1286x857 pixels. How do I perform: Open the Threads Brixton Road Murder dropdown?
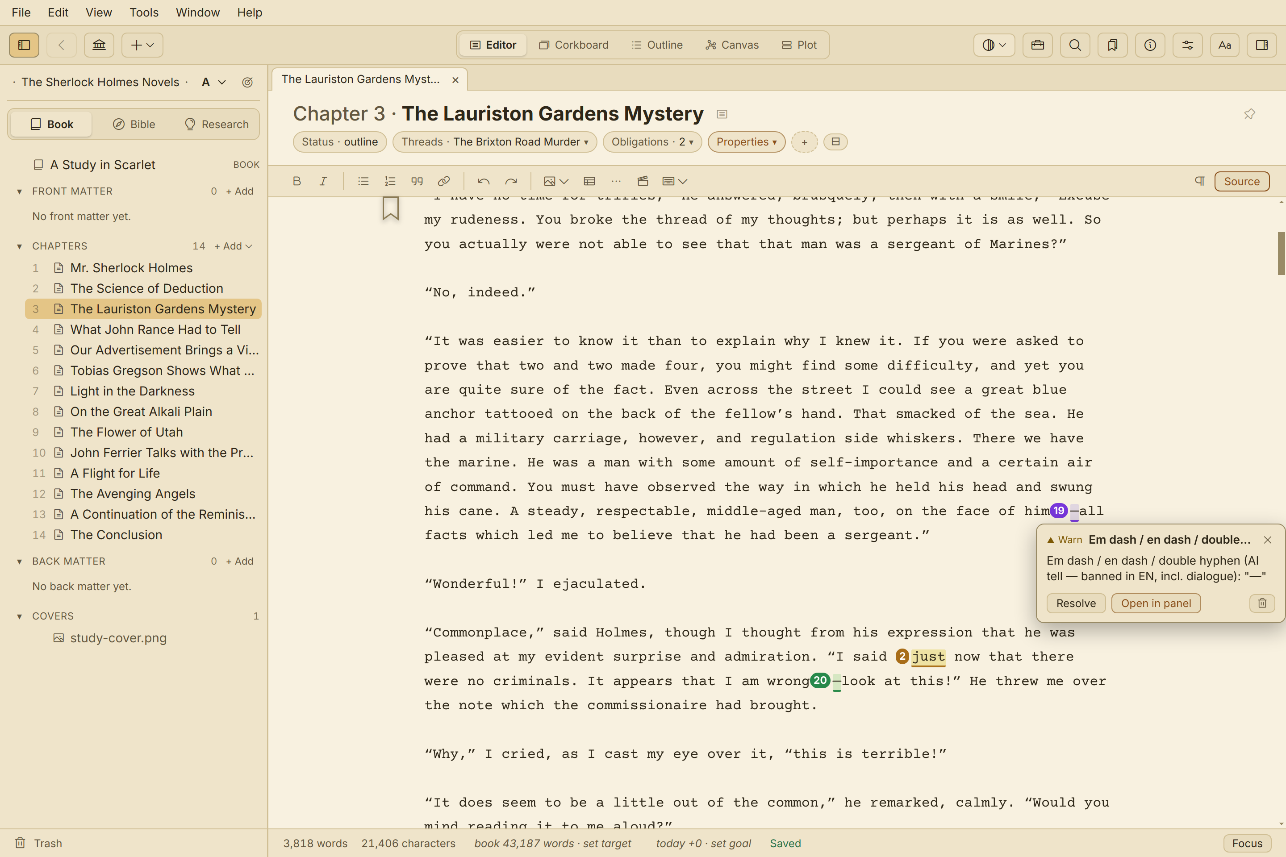tap(494, 142)
